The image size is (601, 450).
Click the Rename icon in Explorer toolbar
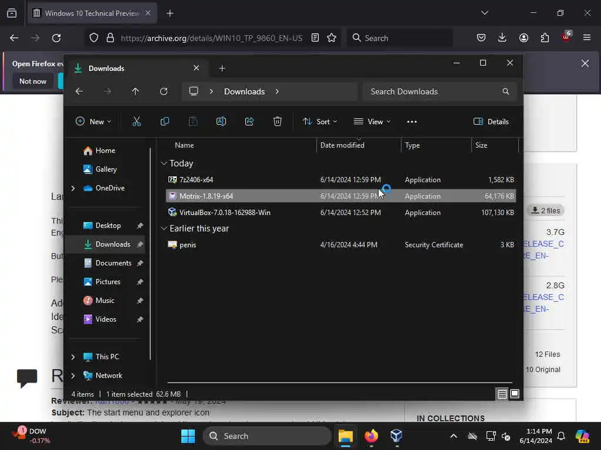pyautogui.click(x=221, y=122)
